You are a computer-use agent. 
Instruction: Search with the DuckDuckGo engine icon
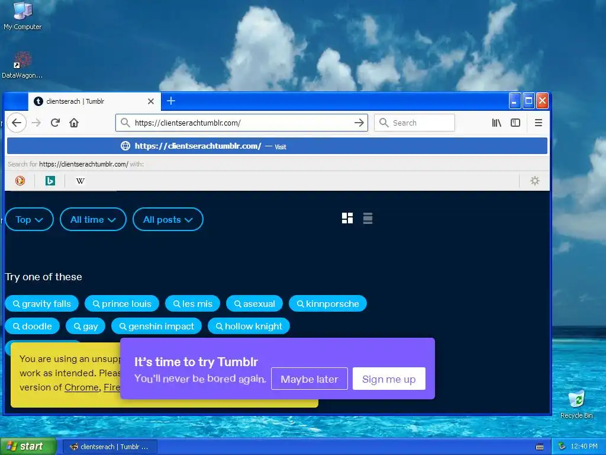click(20, 181)
